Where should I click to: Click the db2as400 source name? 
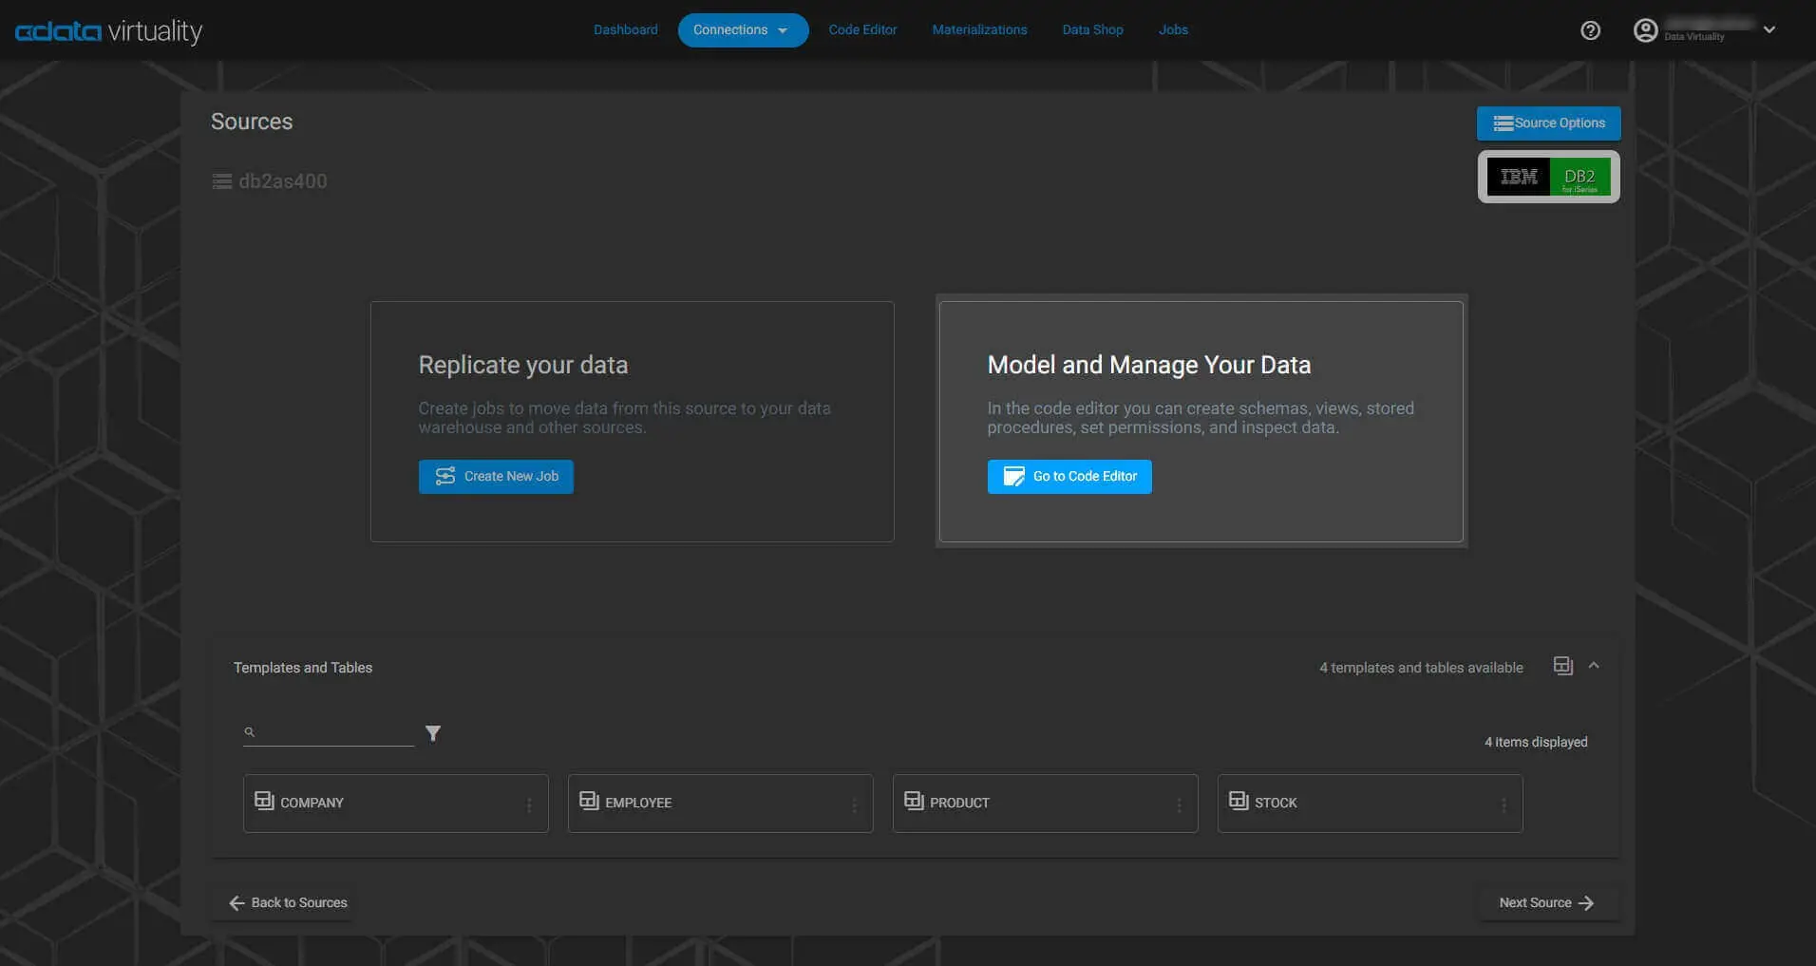[x=283, y=181]
